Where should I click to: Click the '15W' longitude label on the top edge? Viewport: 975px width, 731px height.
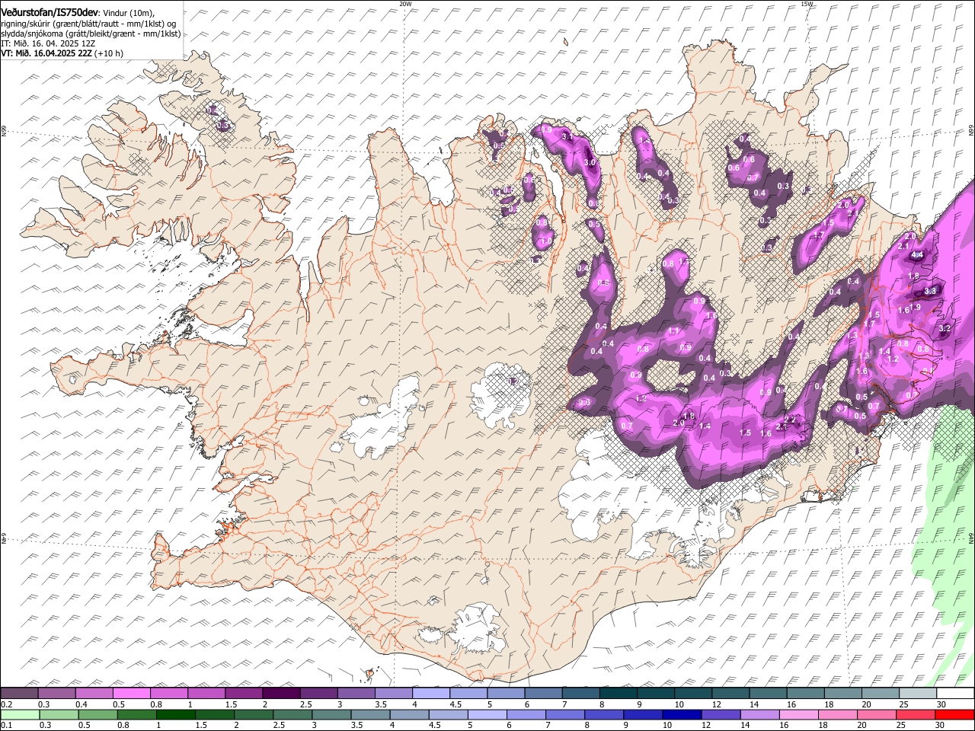[x=807, y=4]
